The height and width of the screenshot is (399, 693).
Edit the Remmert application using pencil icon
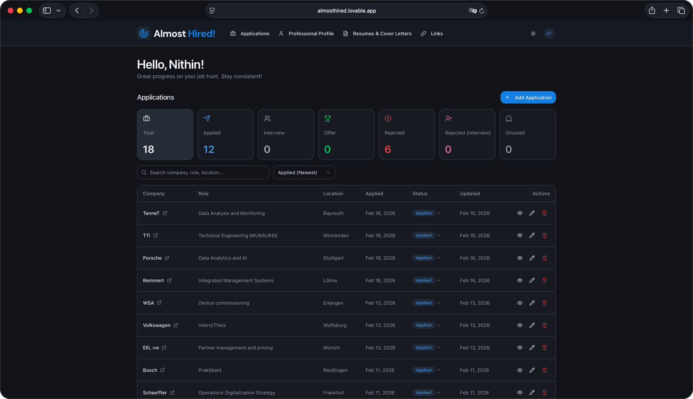coord(532,280)
